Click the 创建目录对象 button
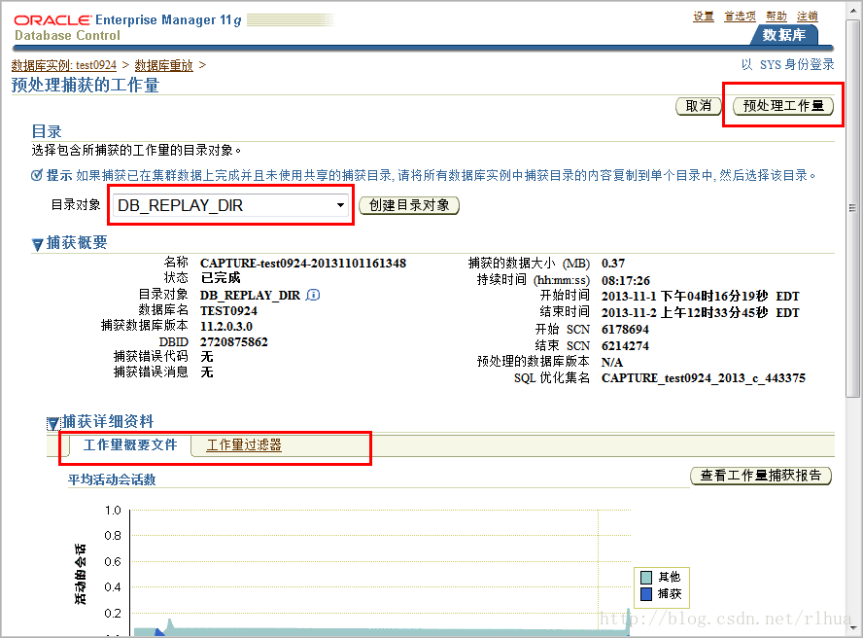The height and width of the screenshot is (638, 863). pos(409,205)
